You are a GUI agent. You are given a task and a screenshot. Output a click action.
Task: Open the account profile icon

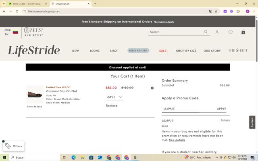[217, 32]
